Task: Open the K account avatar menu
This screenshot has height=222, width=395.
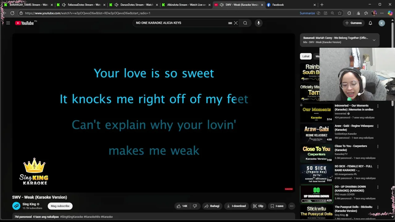Action: click(x=382, y=23)
